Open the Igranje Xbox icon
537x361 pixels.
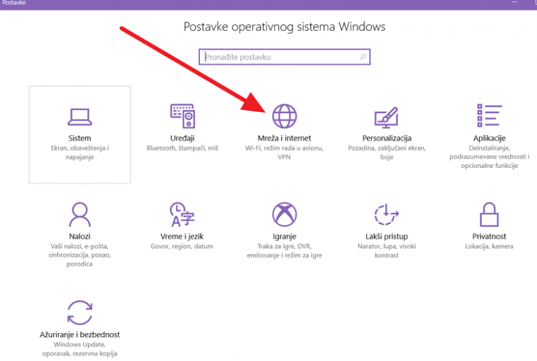pyautogui.click(x=285, y=214)
